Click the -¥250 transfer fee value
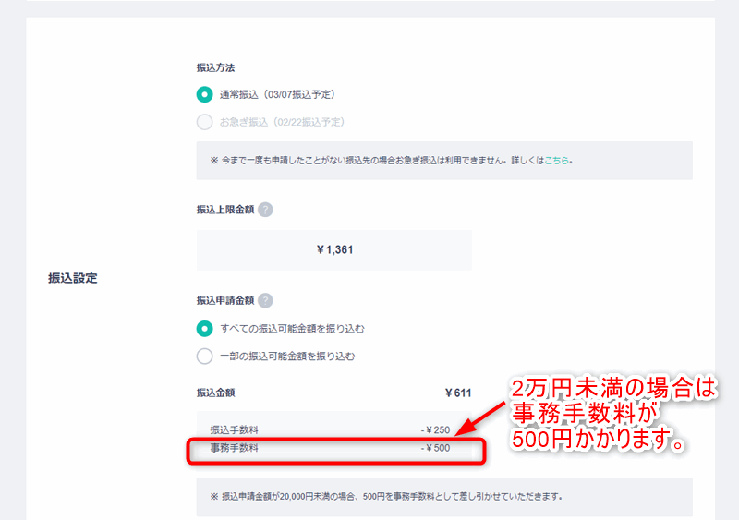The height and width of the screenshot is (520, 739). (x=435, y=430)
